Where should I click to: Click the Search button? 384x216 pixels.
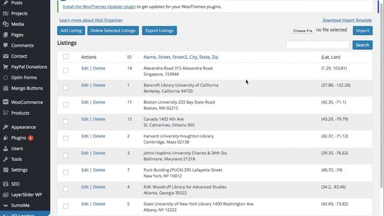[x=362, y=45]
